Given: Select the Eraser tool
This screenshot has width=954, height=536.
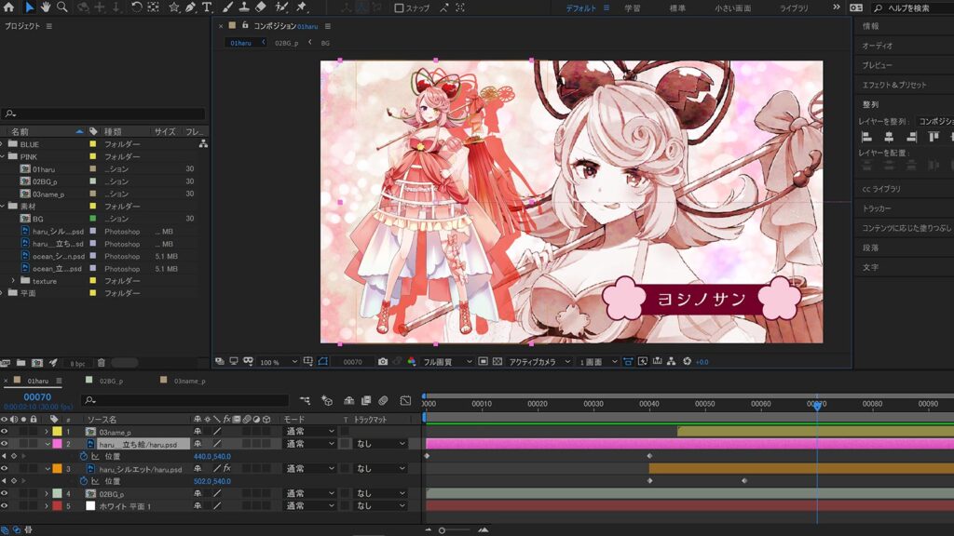Looking at the screenshot, I should pos(261,7).
